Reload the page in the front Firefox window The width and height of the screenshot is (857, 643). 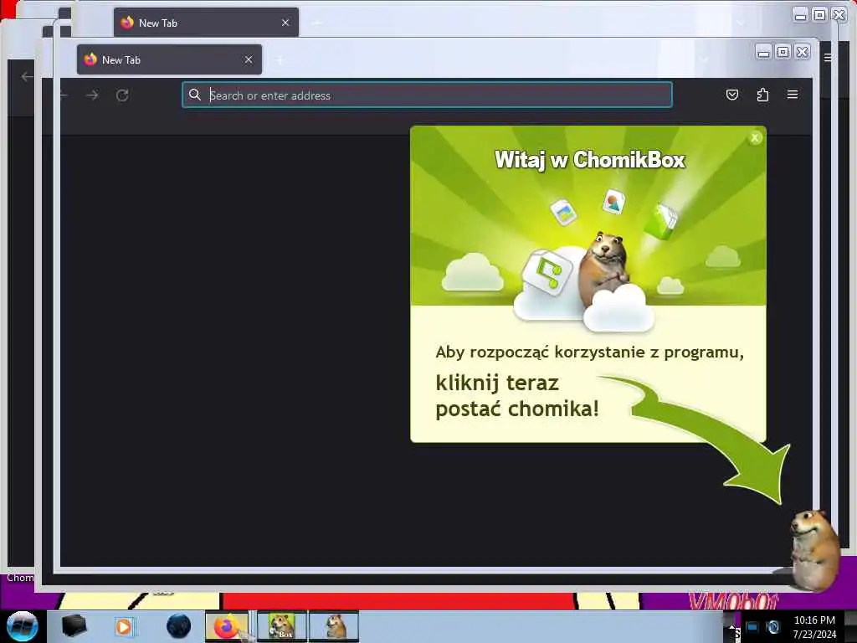point(122,95)
